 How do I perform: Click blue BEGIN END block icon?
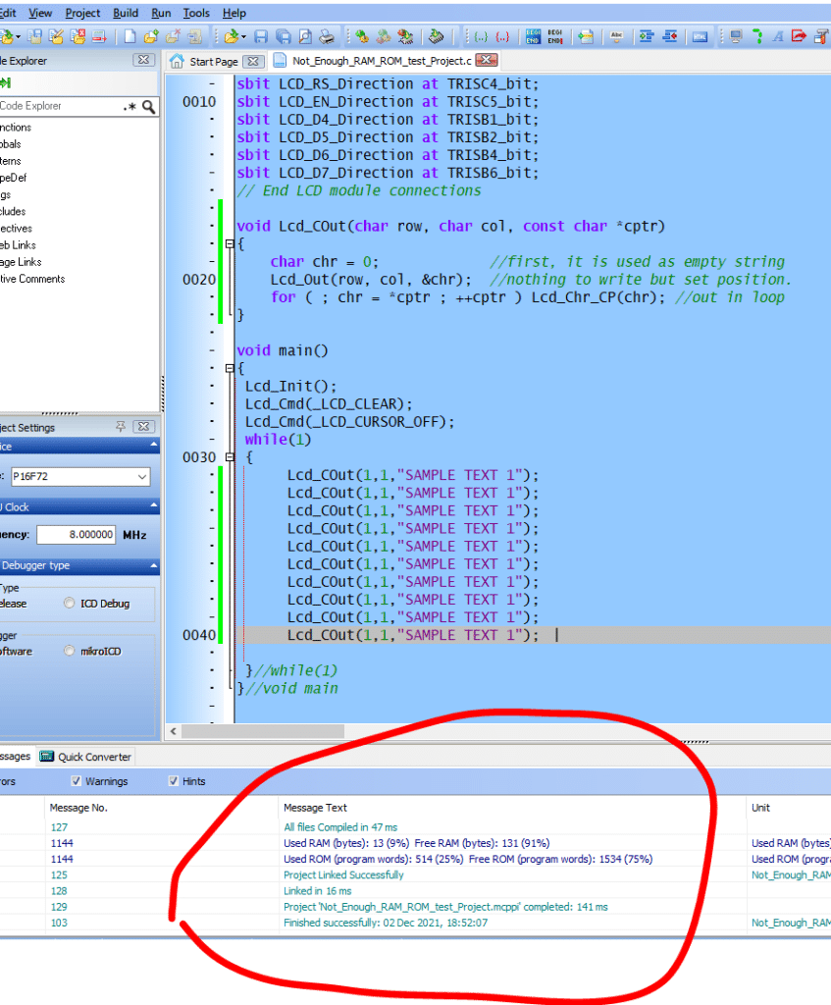(533, 36)
